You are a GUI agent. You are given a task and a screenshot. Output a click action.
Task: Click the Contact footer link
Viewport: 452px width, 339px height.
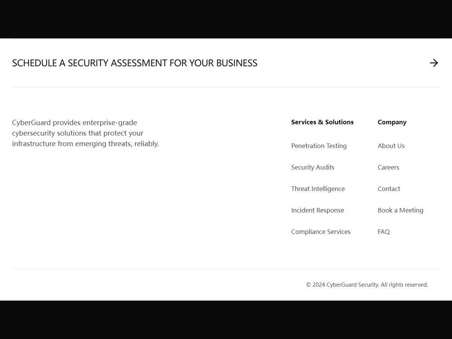[x=389, y=189]
